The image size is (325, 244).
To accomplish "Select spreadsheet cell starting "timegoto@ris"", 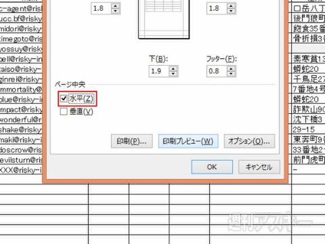I will (21, 39).
